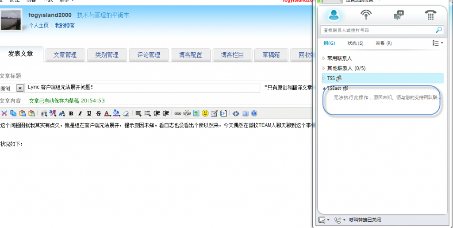Increase indent with the indent icon
Viewport: 453px width, 228px height.
tap(166, 113)
